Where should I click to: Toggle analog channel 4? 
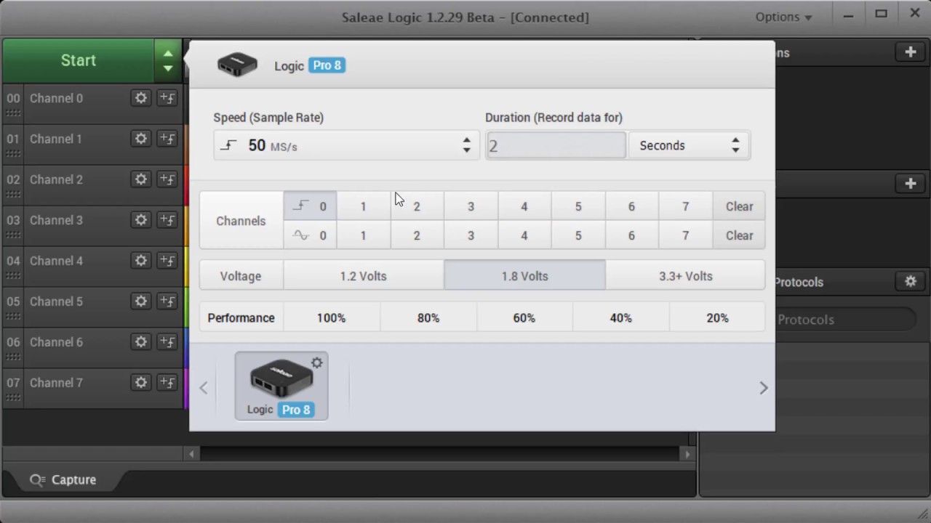(524, 235)
